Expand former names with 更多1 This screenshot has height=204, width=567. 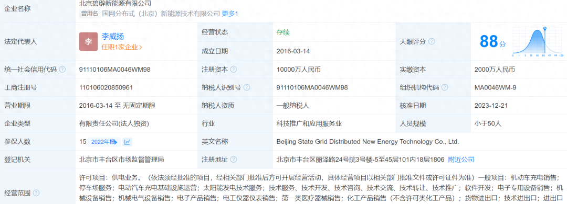point(230,14)
